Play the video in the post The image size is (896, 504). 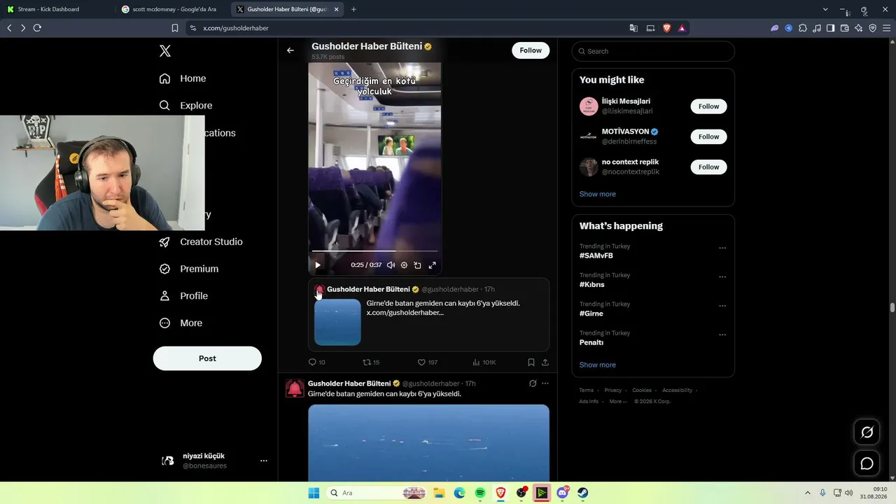pos(318,265)
